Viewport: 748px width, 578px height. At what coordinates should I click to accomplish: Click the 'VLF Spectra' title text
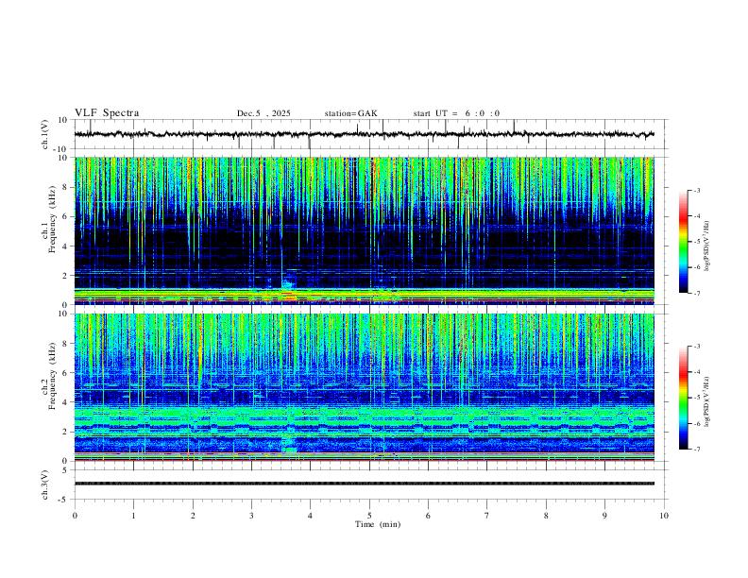pos(107,113)
